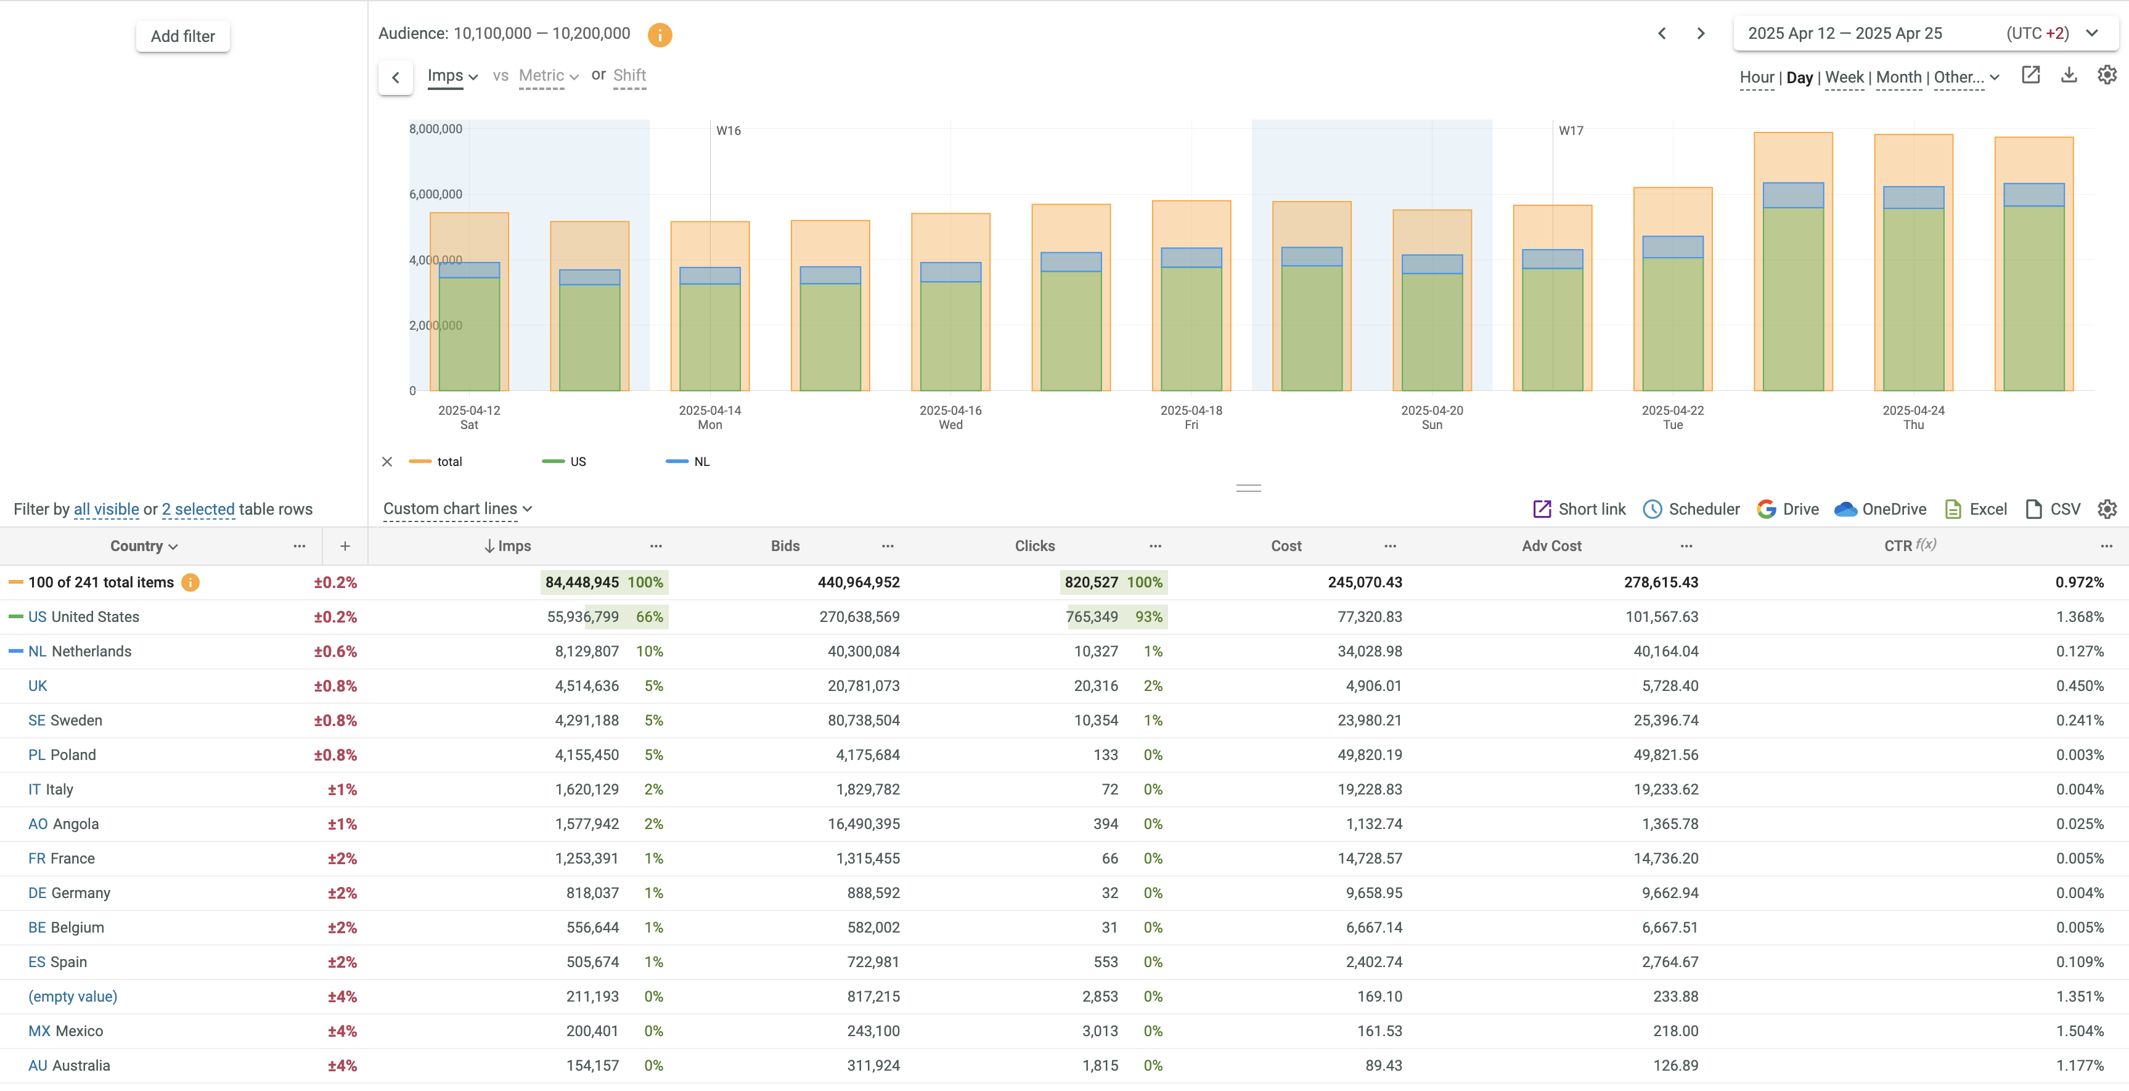Open chart in new window icon

click(x=2030, y=75)
